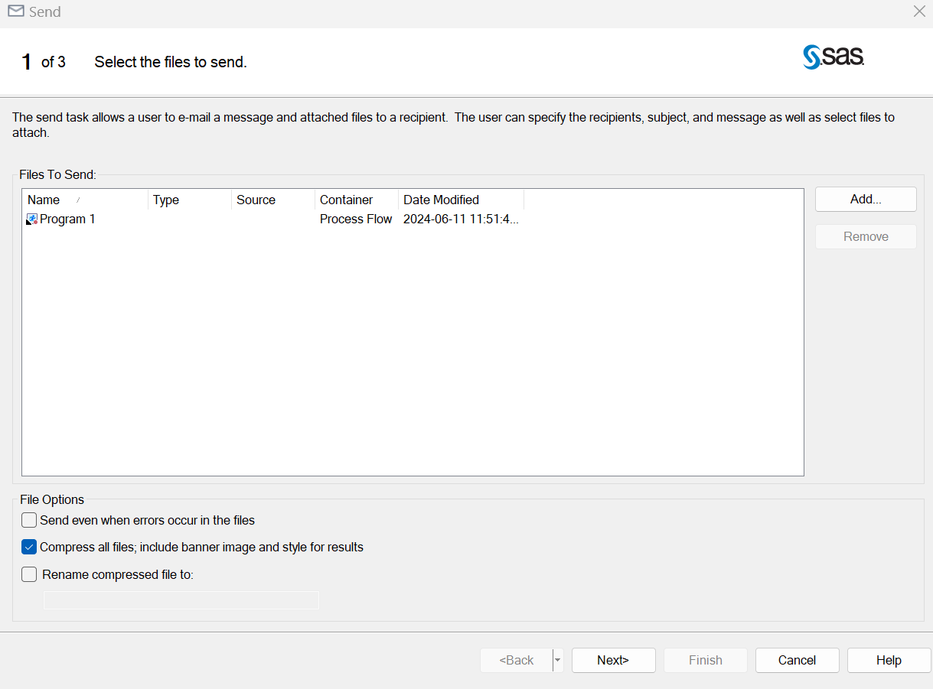Open Help for the Send task
Screen dimensions: 933x689
[x=889, y=661]
